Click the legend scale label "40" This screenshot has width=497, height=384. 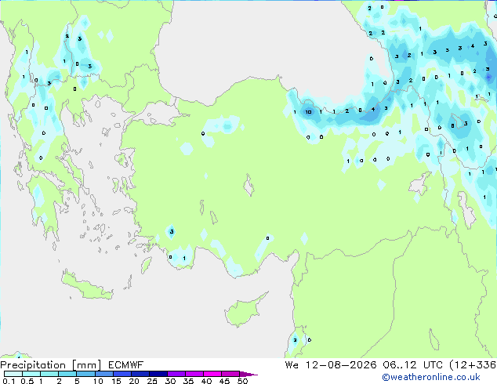pos(206,381)
